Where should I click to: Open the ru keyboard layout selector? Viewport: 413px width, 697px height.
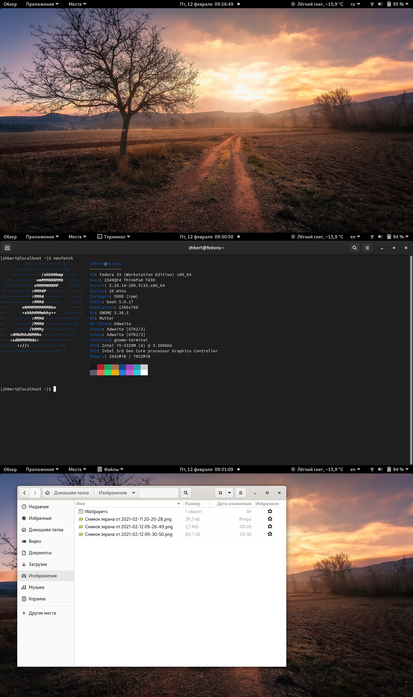[355, 4]
